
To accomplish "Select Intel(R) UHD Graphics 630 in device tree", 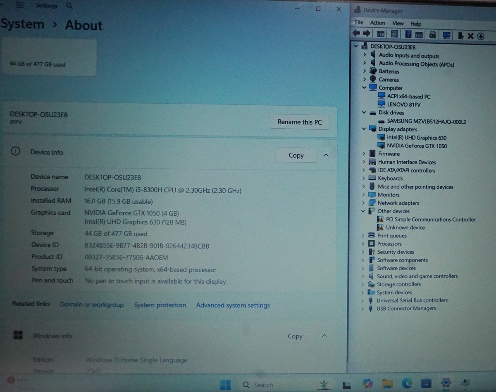I will tap(417, 138).
